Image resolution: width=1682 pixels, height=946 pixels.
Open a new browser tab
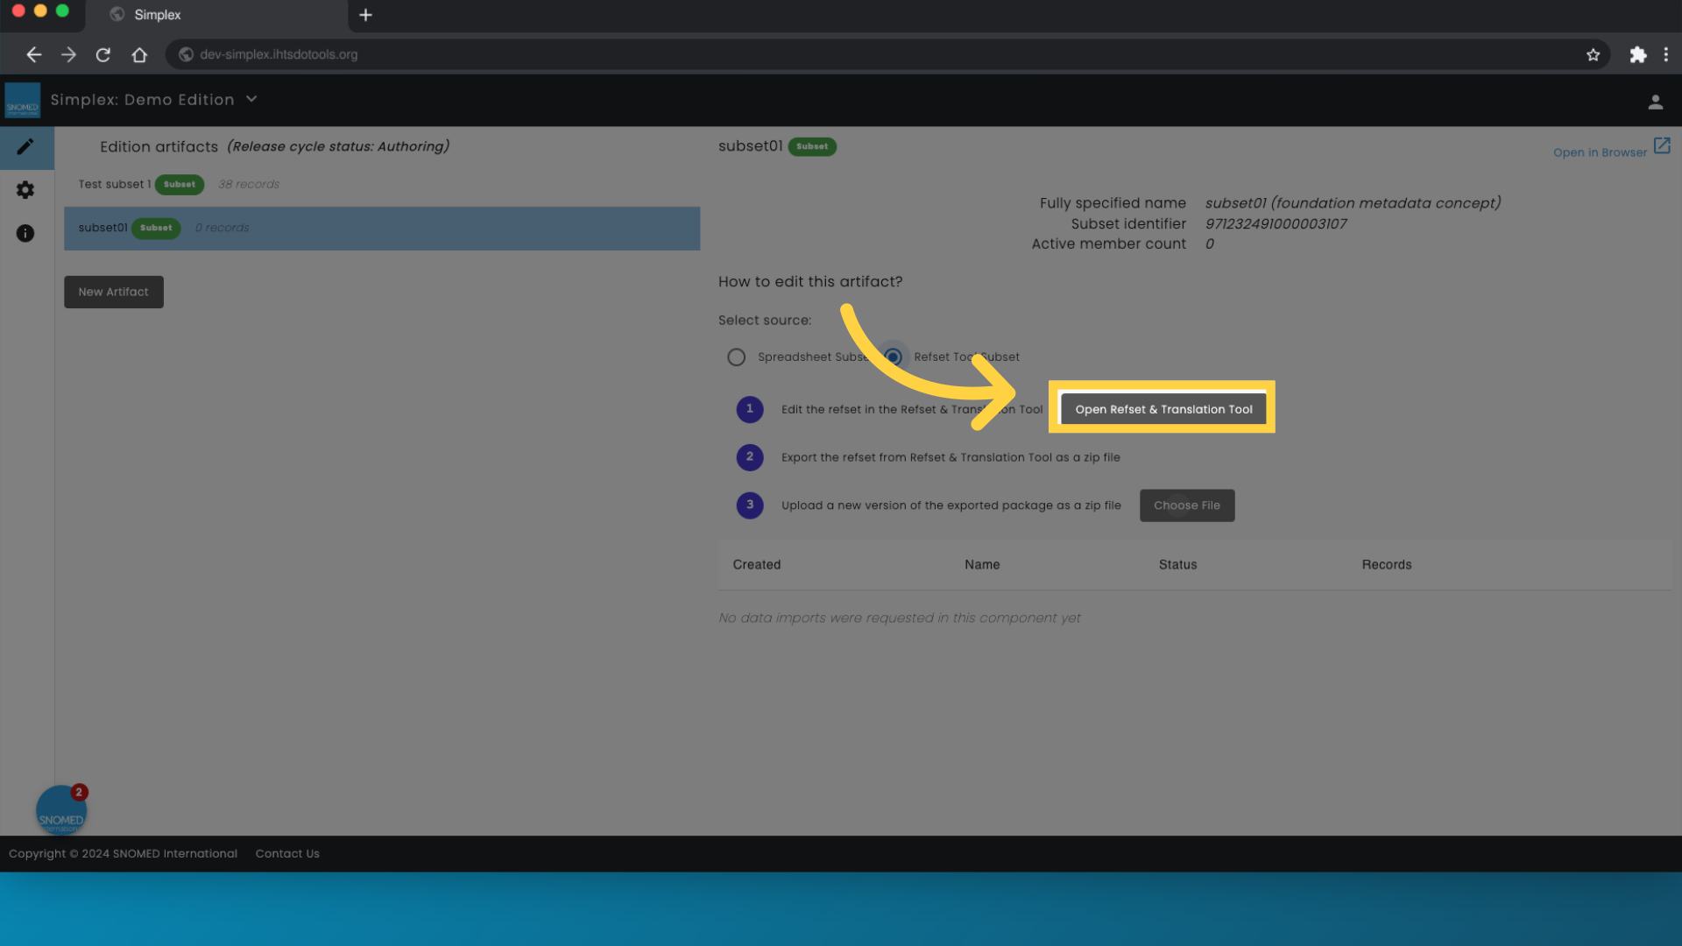[365, 15]
